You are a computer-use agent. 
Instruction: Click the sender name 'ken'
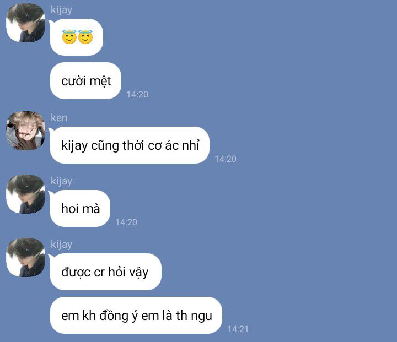pos(59,118)
